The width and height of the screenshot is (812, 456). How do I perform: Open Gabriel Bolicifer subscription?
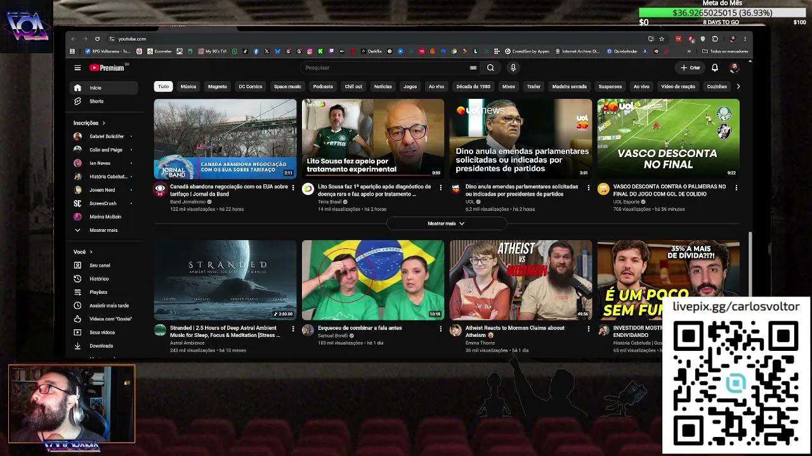tap(103, 136)
